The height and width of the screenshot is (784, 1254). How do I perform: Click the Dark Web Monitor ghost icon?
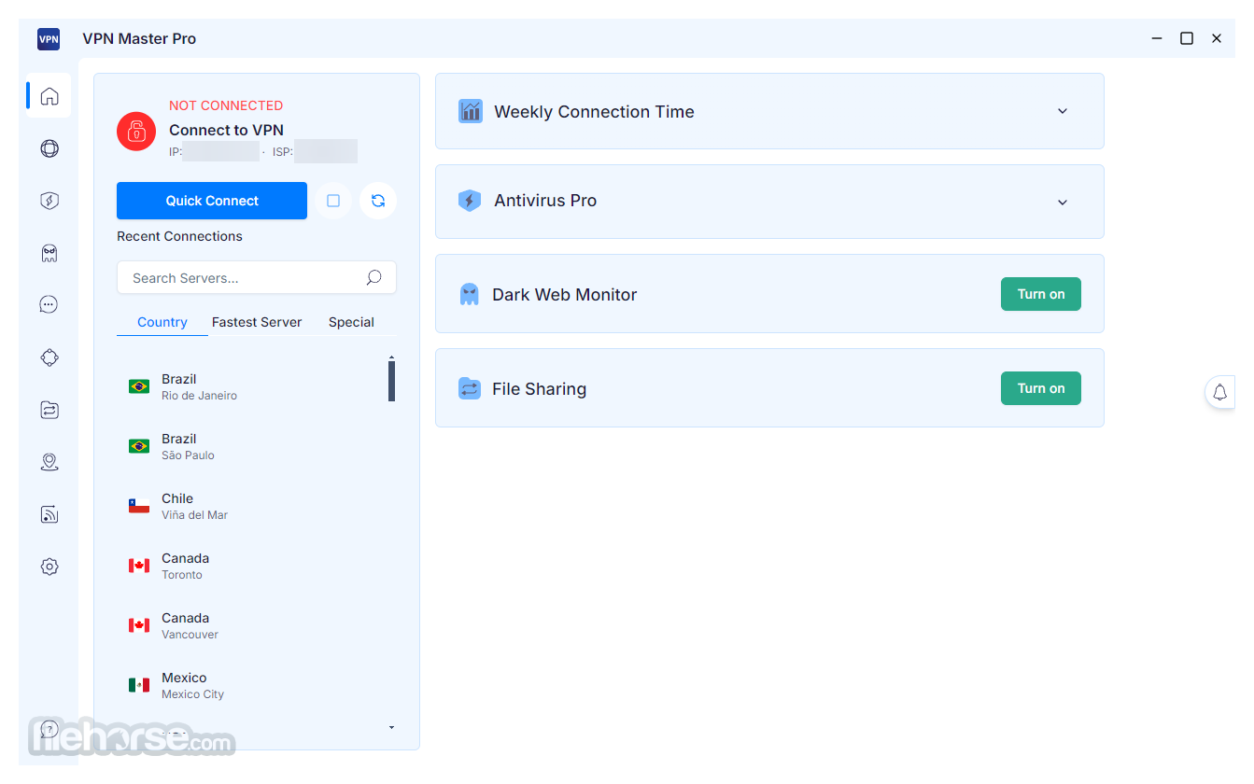pyautogui.click(x=470, y=295)
